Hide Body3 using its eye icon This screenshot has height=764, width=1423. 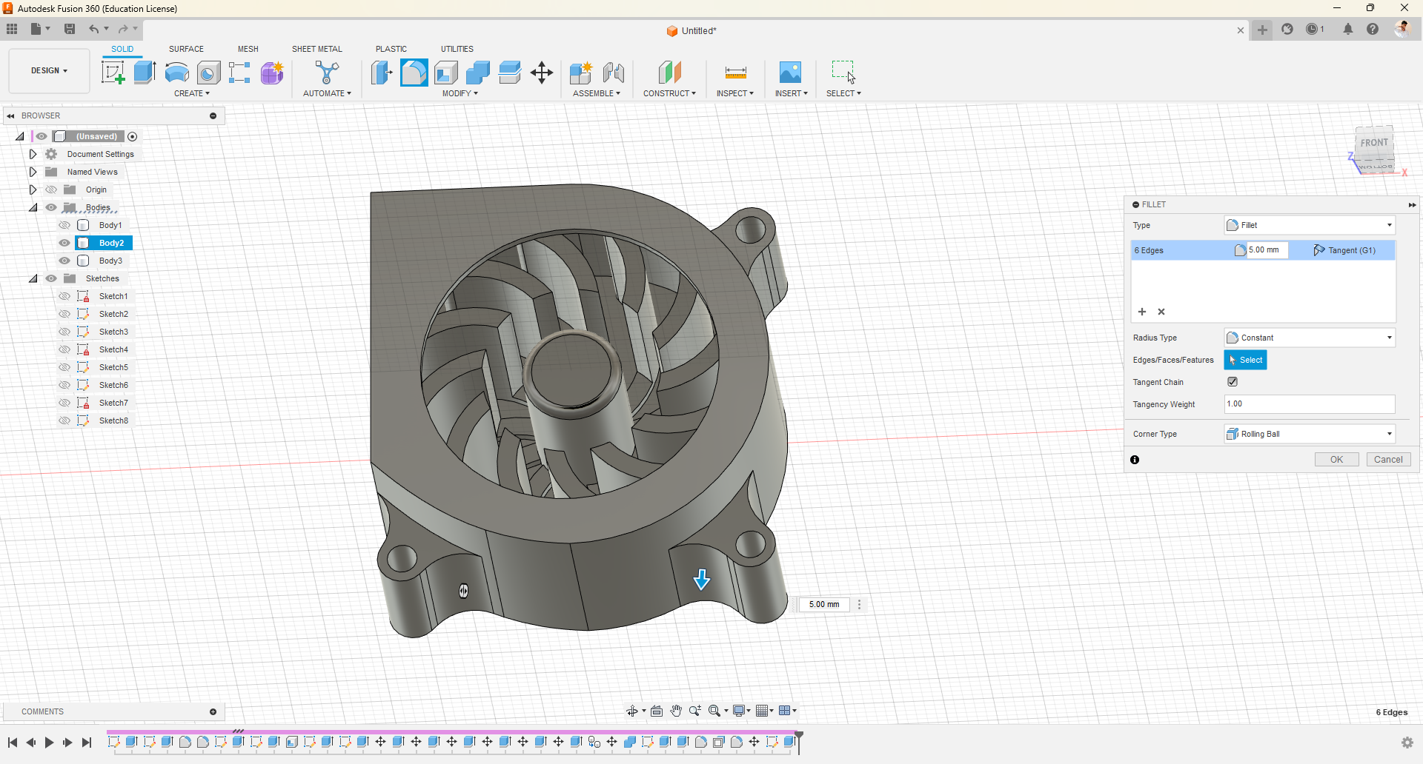pyautogui.click(x=64, y=261)
